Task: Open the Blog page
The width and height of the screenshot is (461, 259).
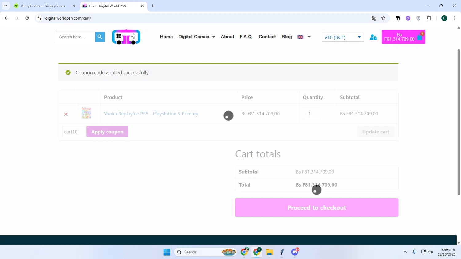Action: coord(287,37)
